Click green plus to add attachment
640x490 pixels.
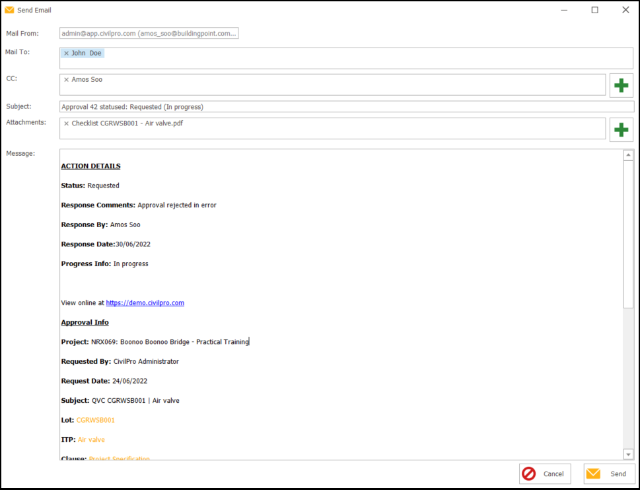(x=621, y=129)
